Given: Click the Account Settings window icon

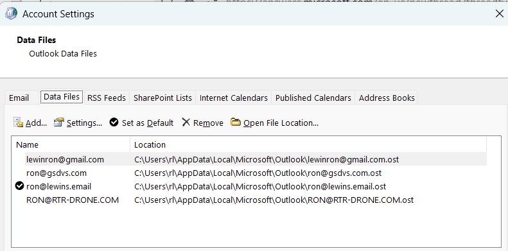Looking at the screenshot, I should click(12, 13).
